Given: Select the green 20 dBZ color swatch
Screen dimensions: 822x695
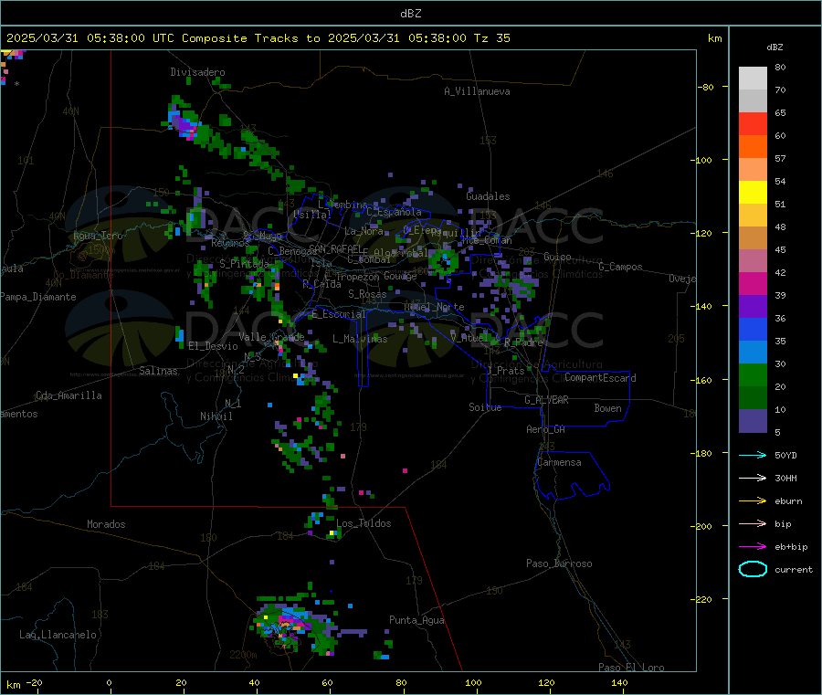Looking at the screenshot, I should click(x=753, y=374).
